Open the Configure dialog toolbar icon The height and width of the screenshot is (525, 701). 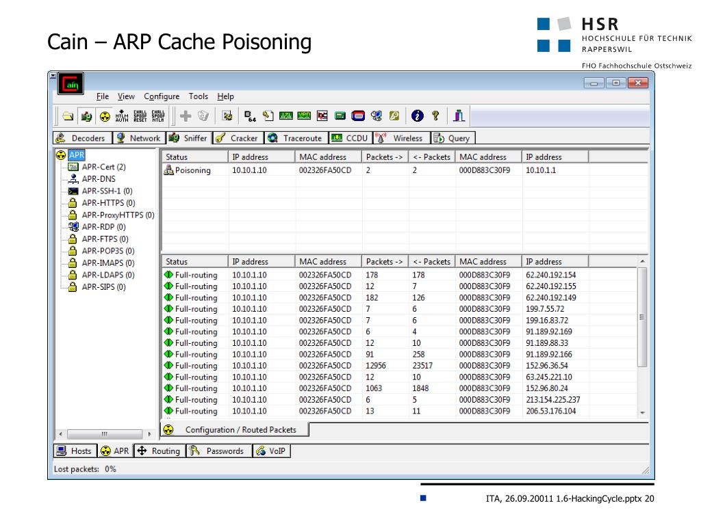227,116
